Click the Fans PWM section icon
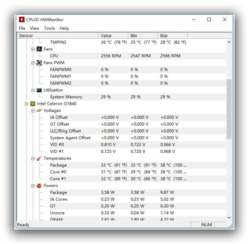This screenshot has height=244, width=249. [39, 63]
